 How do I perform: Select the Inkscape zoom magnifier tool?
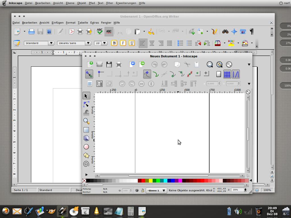[x=86, y=121]
